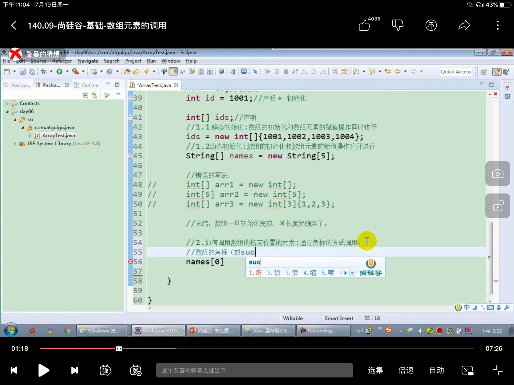Open Eclipse File menu
Viewport: 514px width, 385px height.
pos(6,61)
